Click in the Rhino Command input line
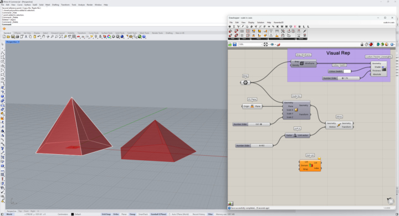This screenshot has width=399, height=216. click(x=115, y=24)
